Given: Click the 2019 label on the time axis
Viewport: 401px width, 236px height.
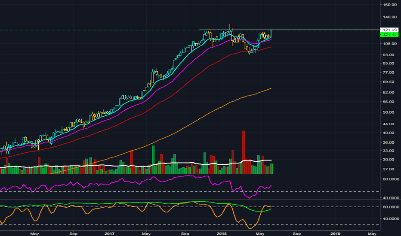Looking at the screenshot, I should (335, 233).
